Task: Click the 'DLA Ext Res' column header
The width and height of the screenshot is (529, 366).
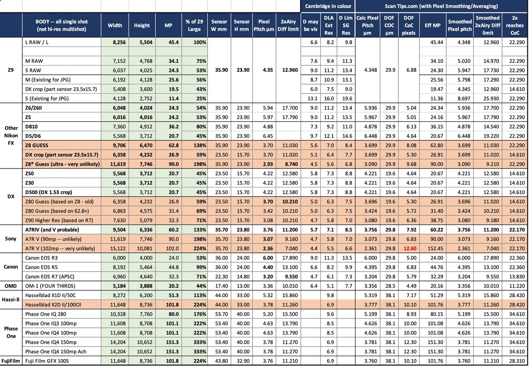Action: click(329, 25)
